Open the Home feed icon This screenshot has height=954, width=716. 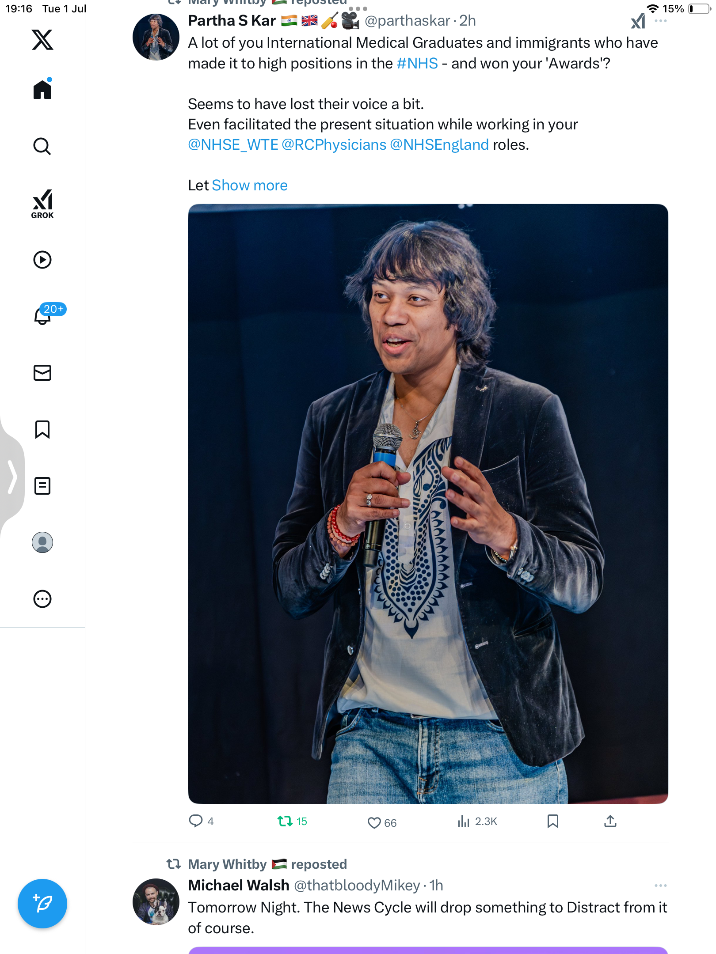coord(42,89)
